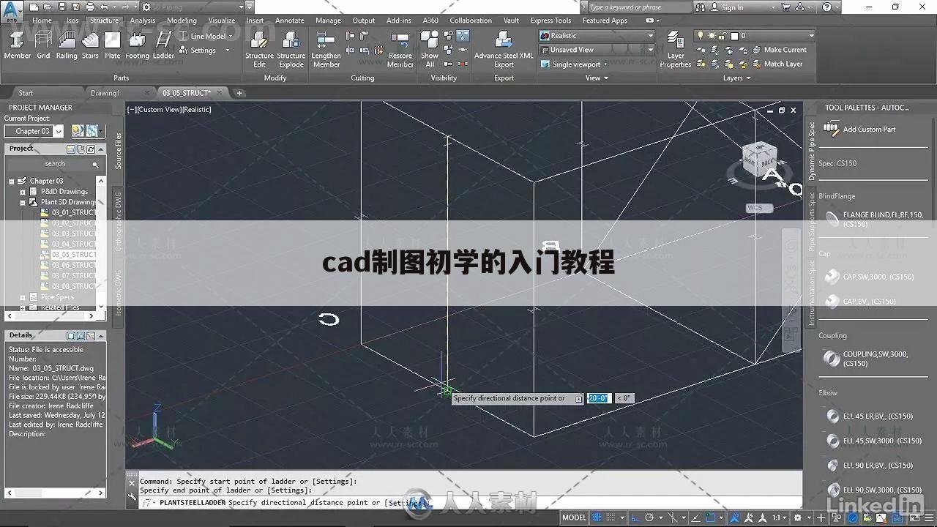The height and width of the screenshot is (527, 937).
Task: Select the Ladder tool
Action: 163,45
